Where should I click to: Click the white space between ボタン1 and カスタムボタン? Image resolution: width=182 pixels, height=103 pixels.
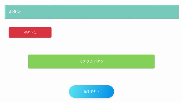point(92,46)
